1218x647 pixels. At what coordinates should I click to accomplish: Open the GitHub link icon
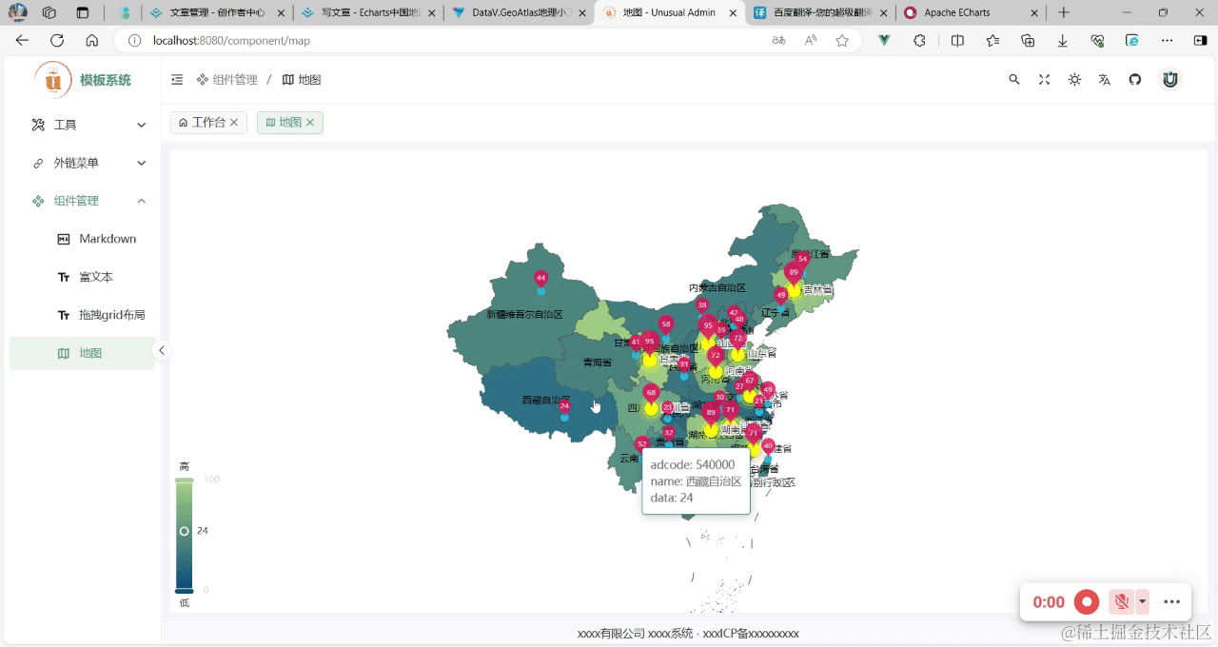[1134, 80]
